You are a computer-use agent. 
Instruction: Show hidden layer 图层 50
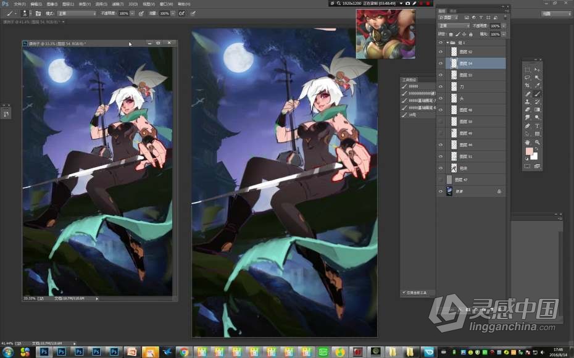[441, 122]
